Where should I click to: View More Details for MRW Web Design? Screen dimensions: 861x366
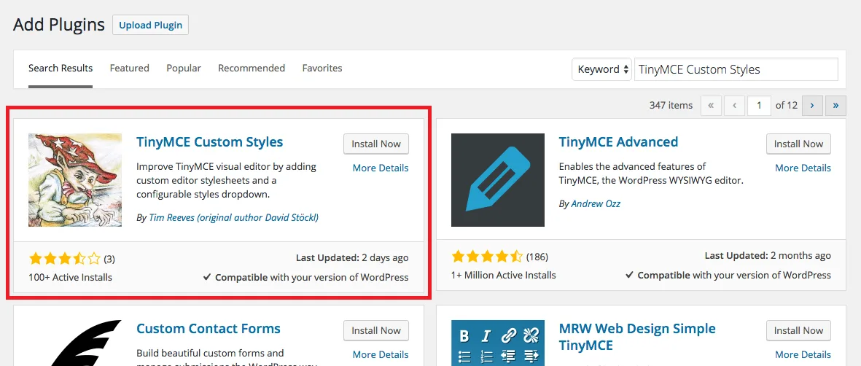pos(803,355)
